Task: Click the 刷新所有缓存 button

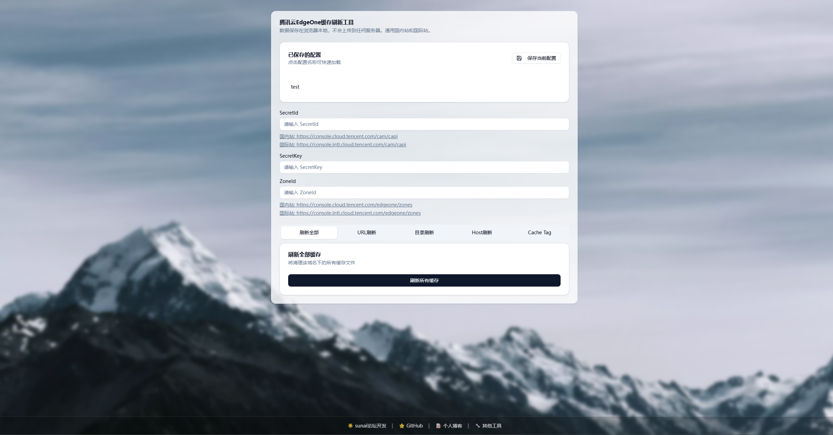Action: click(424, 280)
